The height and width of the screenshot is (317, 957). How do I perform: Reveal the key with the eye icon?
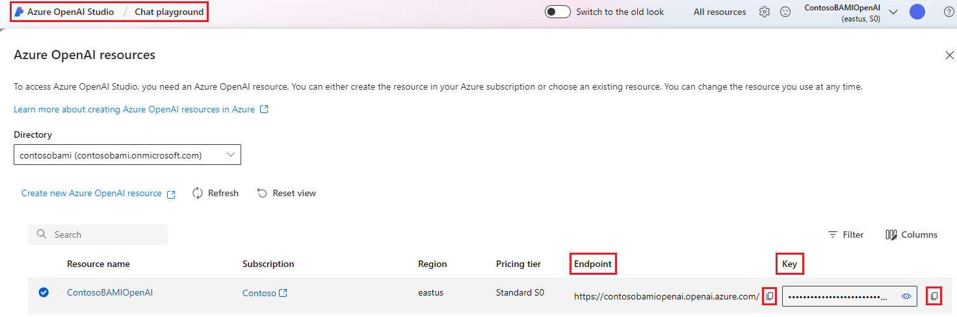(906, 296)
